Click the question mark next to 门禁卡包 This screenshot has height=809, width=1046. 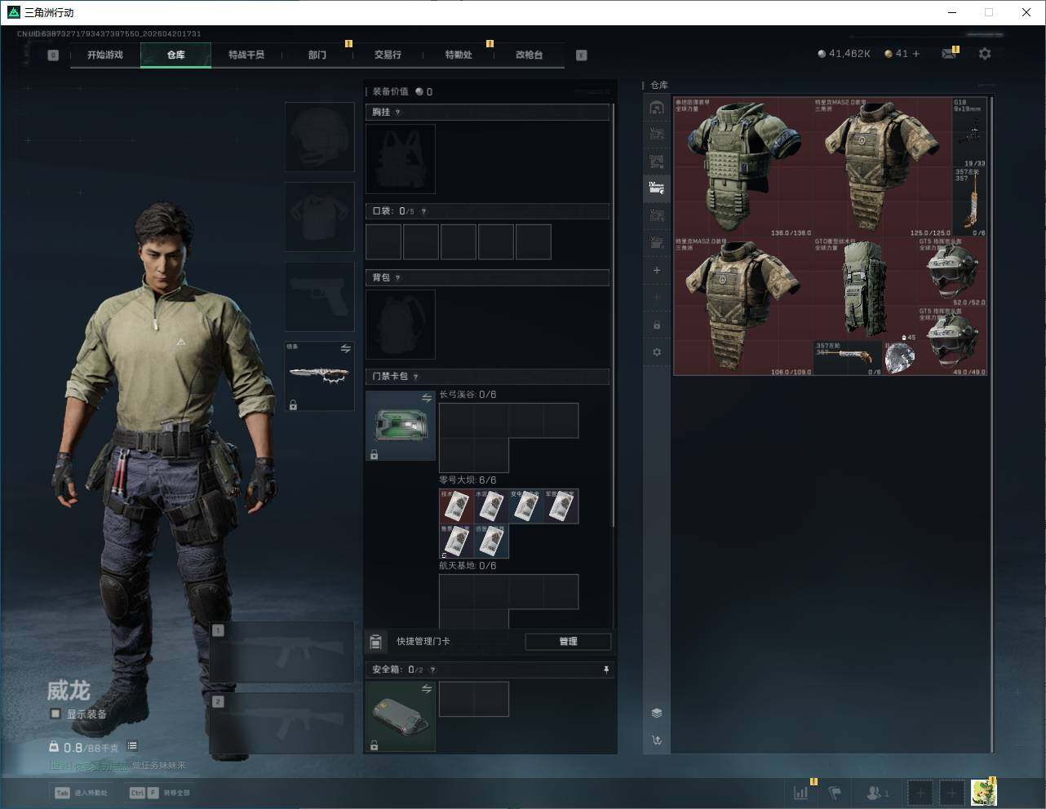point(416,377)
